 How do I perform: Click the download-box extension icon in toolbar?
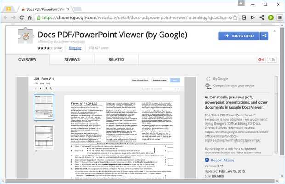(x=244, y=17)
